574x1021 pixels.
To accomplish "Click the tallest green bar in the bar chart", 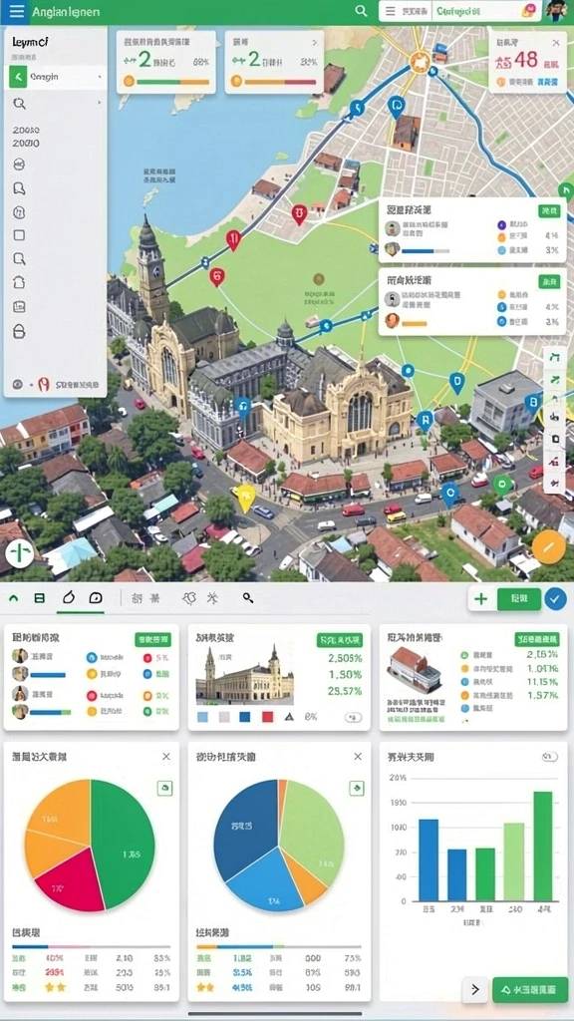I will [x=543, y=847].
